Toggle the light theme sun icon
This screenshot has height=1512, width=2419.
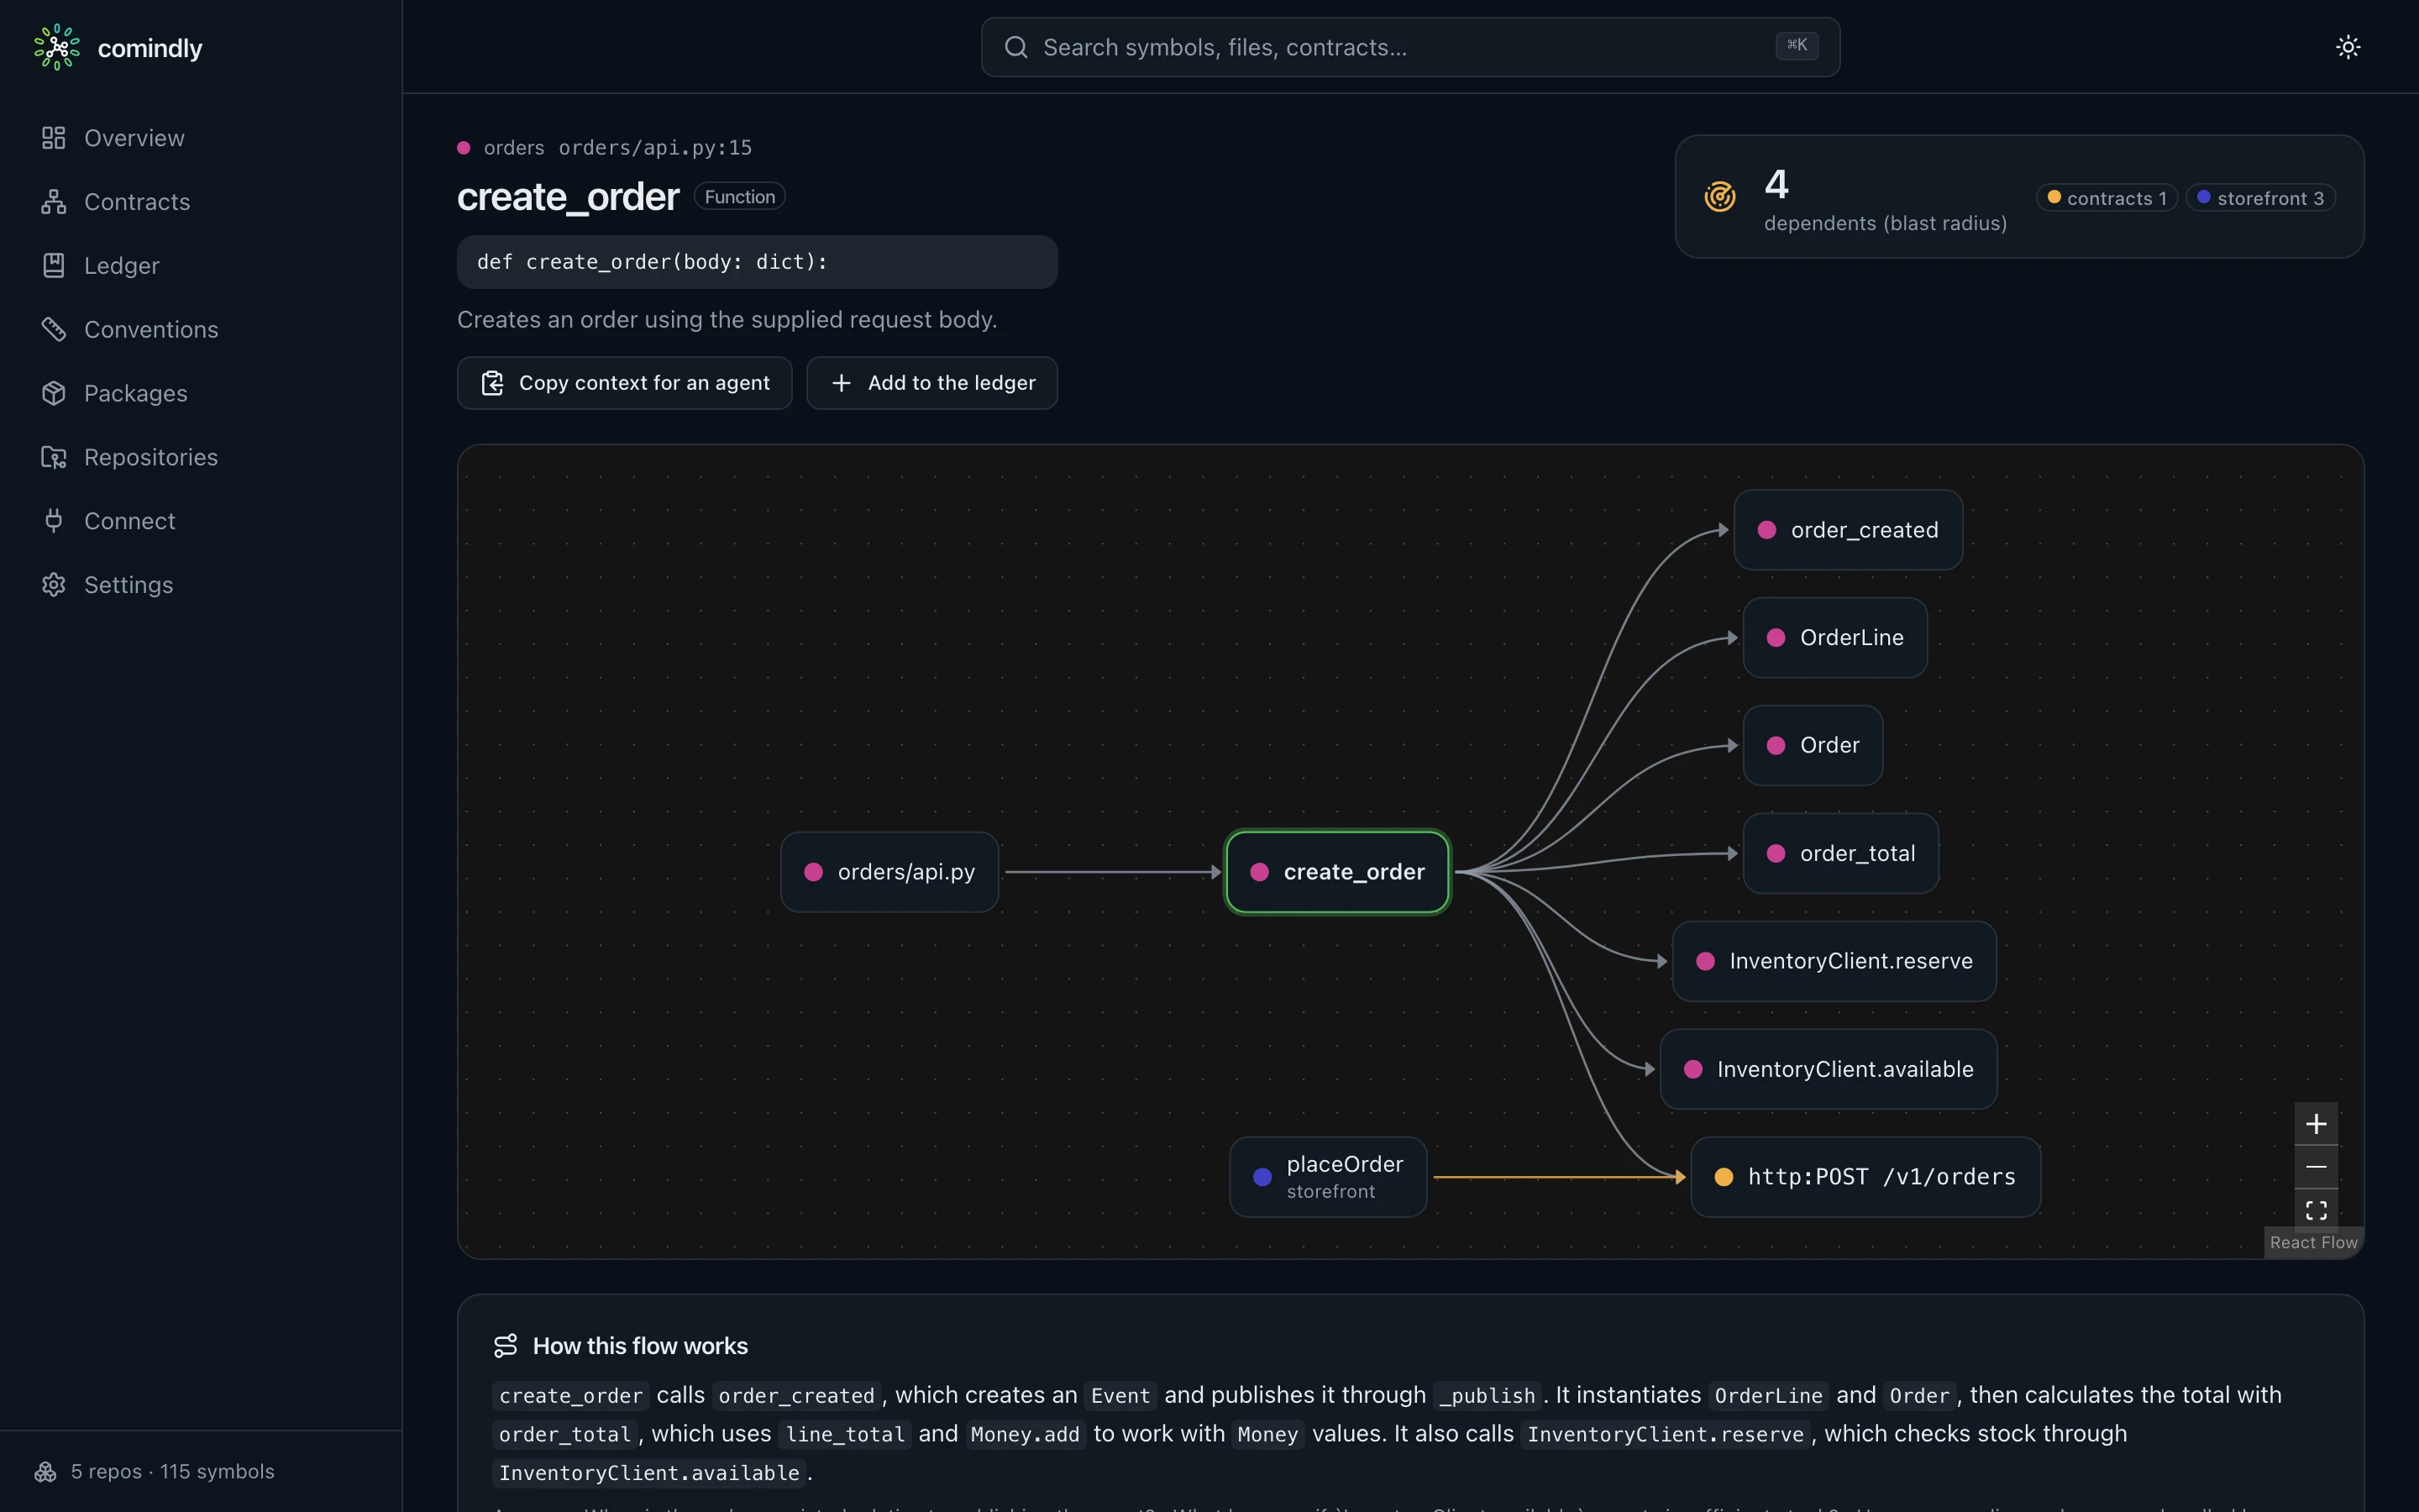(2348, 47)
